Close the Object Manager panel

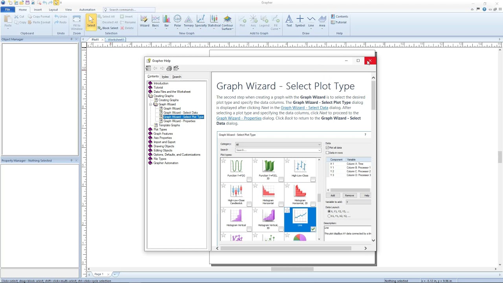[x=76, y=39]
